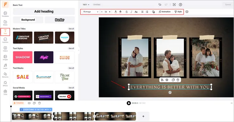
Task: Open the Videos sidebar panel
Action: point(5,49)
